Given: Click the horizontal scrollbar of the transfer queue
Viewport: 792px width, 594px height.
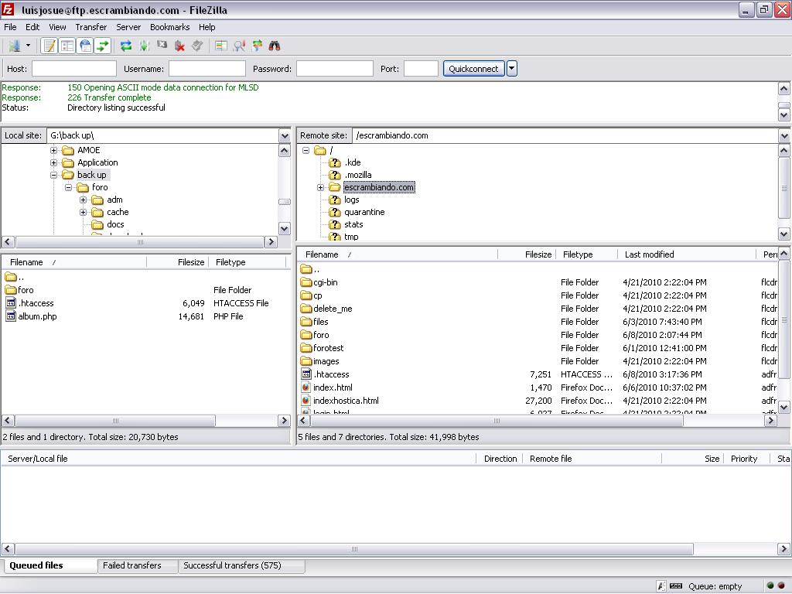Looking at the screenshot, I should pyautogui.click(x=354, y=549).
